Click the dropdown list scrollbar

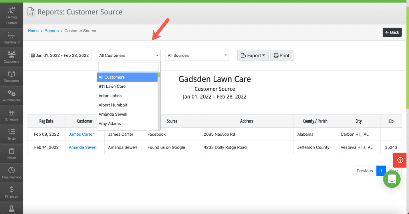pos(159,102)
